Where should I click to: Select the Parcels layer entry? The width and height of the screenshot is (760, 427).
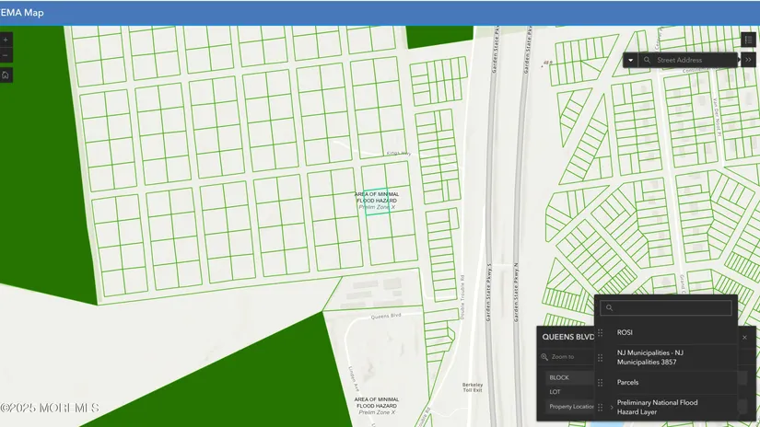click(x=627, y=382)
